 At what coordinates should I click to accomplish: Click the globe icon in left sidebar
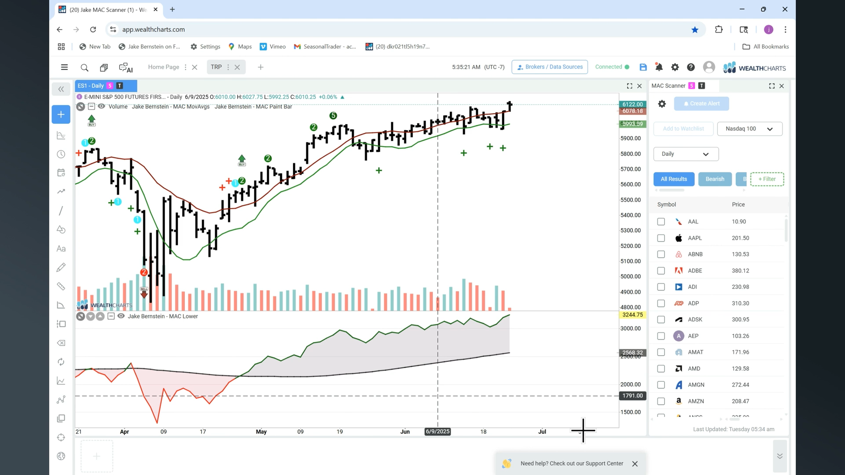click(x=61, y=456)
